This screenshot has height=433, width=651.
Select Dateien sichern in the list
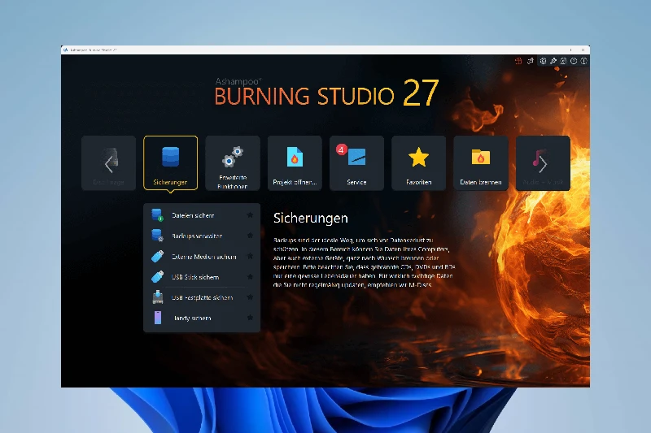[x=202, y=215]
